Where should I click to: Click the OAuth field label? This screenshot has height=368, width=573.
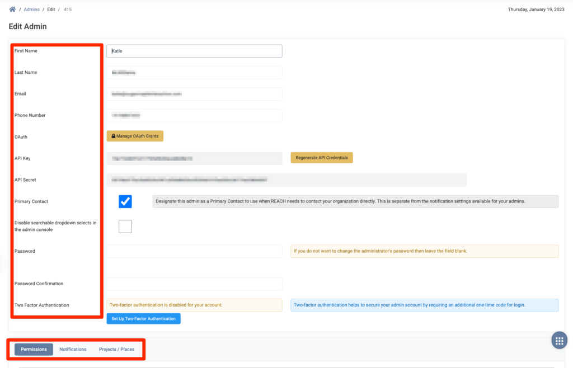coord(21,137)
